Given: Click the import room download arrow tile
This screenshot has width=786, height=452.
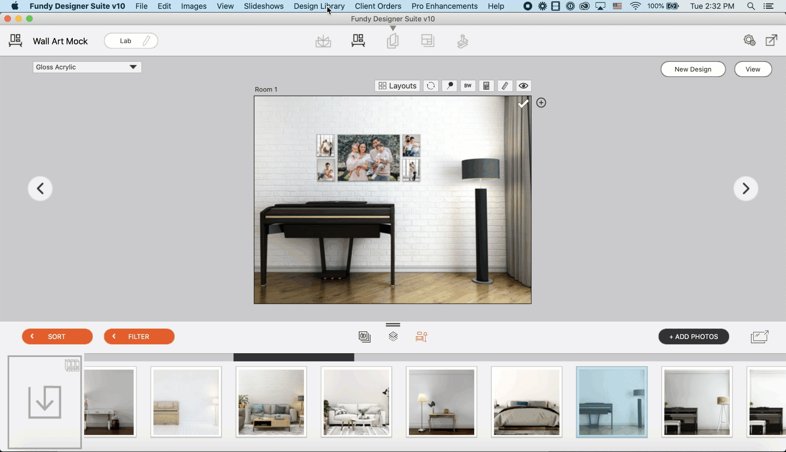Looking at the screenshot, I should click(45, 402).
